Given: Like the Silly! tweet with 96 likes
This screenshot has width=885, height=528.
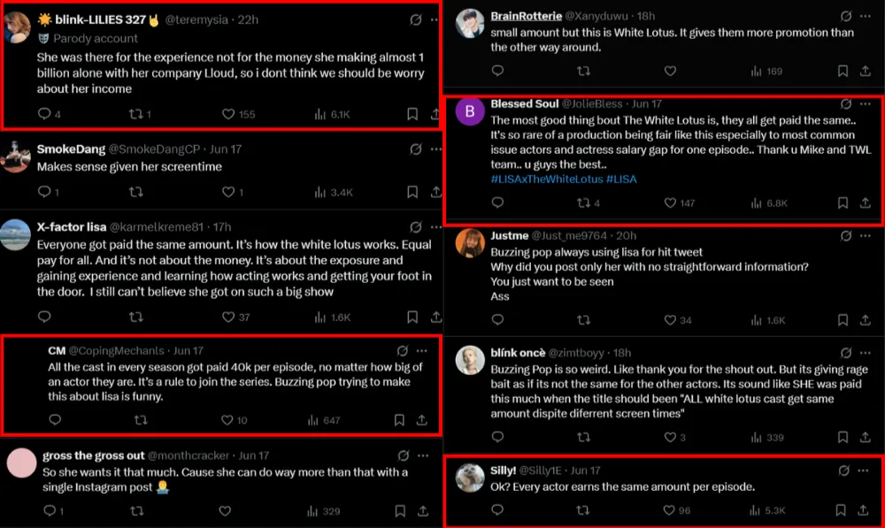Looking at the screenshot, I should point(670,509).
